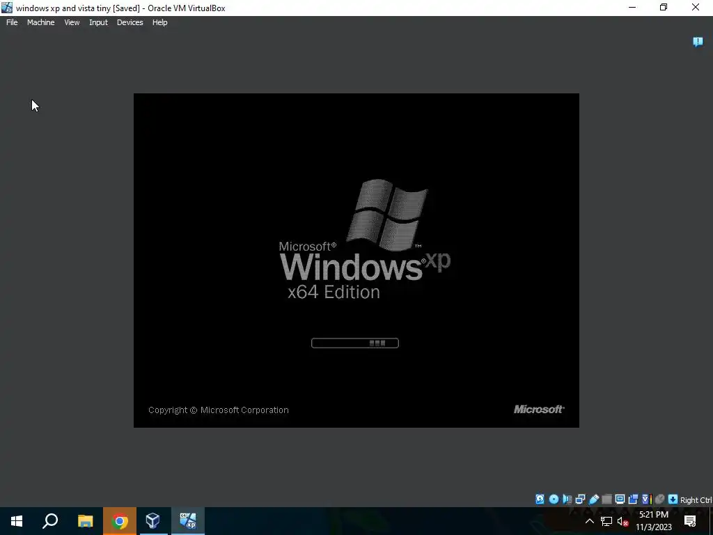Click the keyboard capture arrow status icon
Screen dimensions: 713x535
(673, 499)
